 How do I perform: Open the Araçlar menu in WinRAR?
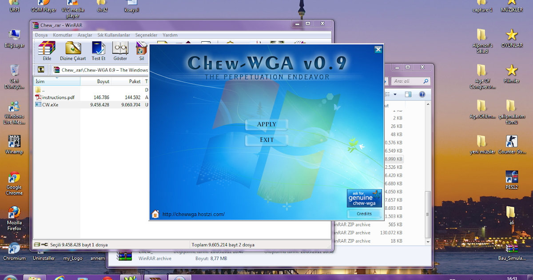pos(85,35)
